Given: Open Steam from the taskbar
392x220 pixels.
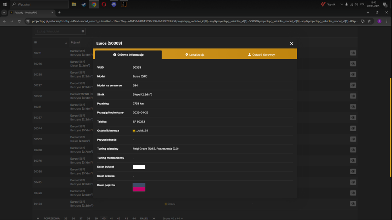Looking at the screenshot, I should coord(84,4).
